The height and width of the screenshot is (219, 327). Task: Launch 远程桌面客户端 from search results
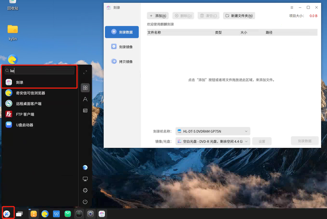(x=40, y=104)
